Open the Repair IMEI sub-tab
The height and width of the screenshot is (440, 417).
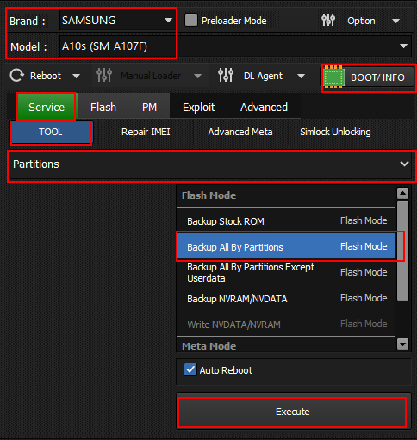tap(146, 132)
